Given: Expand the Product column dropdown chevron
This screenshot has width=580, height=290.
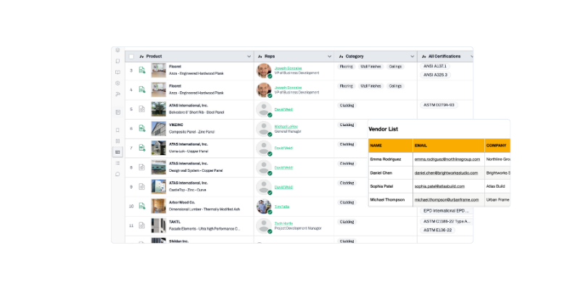Looking at the screenshot, I should 249,57.
